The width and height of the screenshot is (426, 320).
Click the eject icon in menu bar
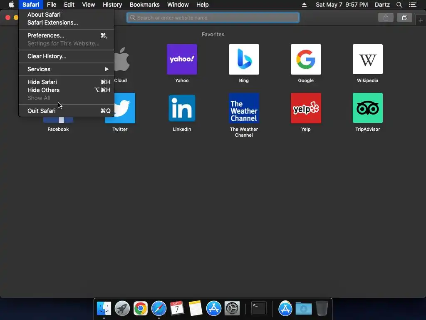point(304,5)
